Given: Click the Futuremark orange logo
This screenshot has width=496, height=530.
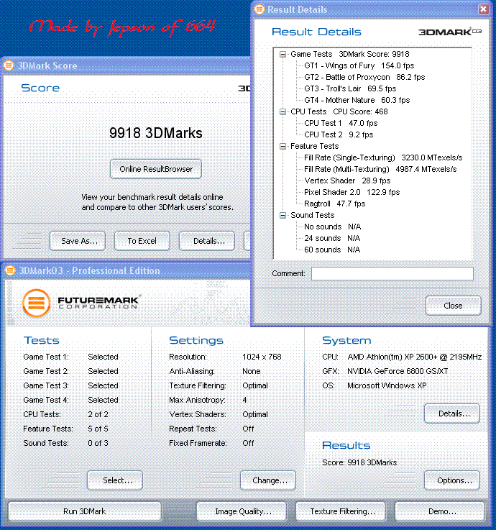Looking at the screenshot, I should (x=37, y=303).
